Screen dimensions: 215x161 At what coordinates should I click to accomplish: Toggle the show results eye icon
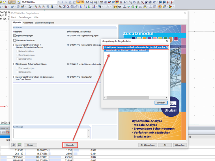(x=78, y=2)
